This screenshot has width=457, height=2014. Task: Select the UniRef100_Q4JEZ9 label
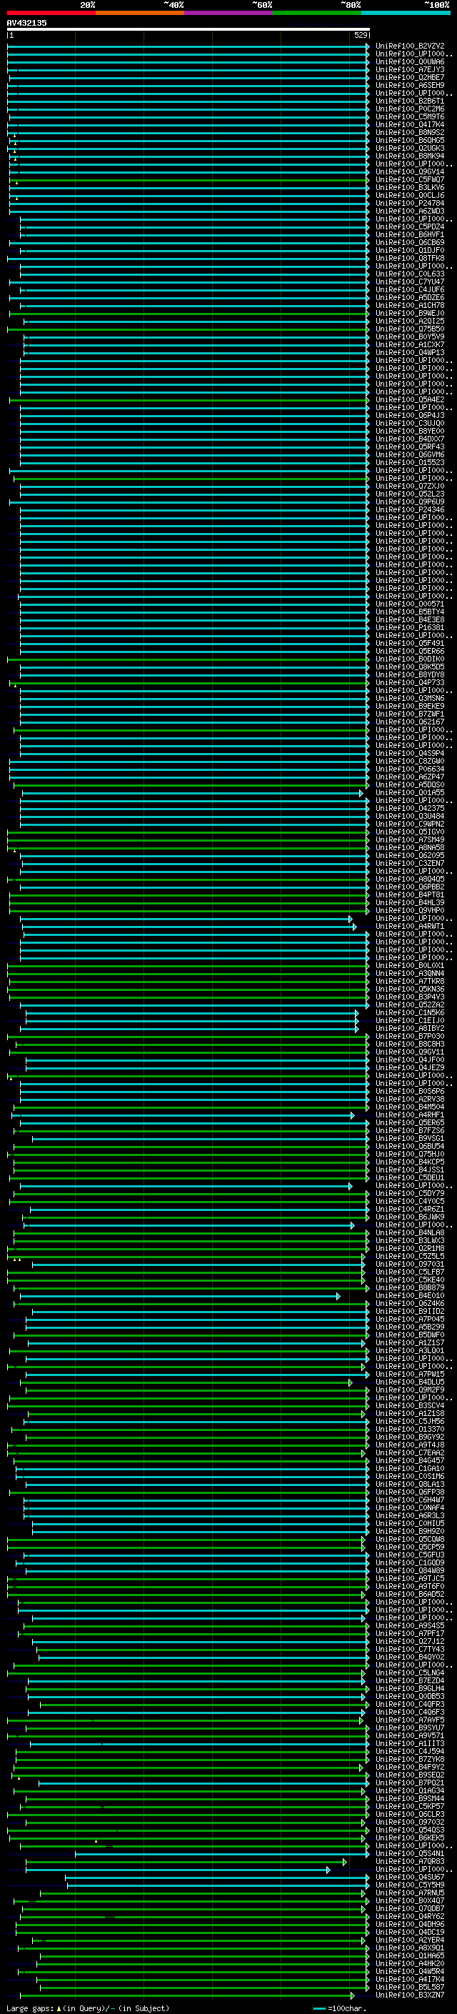[410, 1068]
